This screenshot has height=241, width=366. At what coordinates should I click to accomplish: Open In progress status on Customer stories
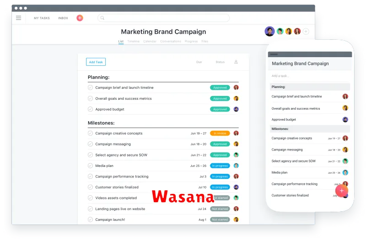[220, 187]
